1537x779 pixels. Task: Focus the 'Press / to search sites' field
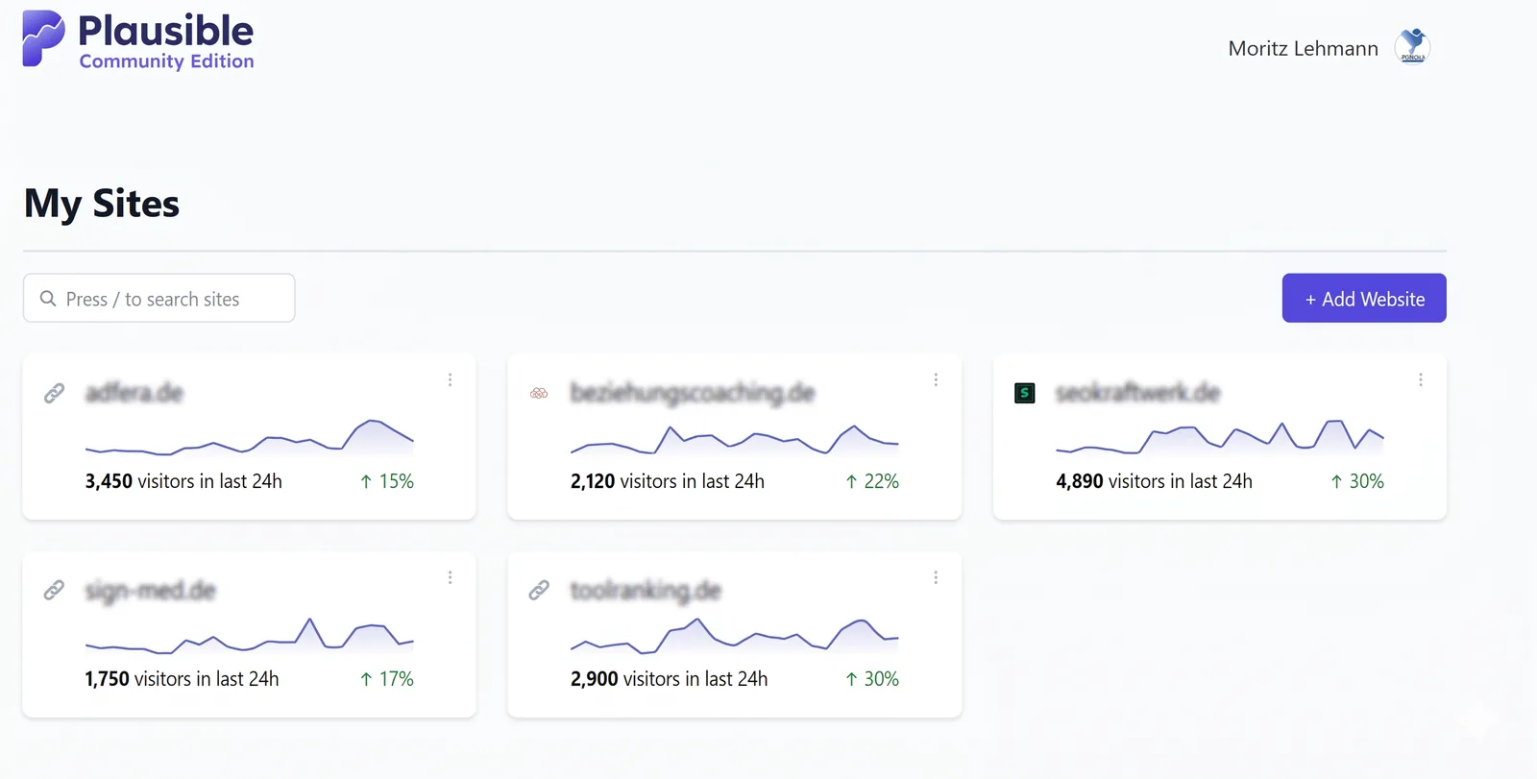(x=159, y=299)
